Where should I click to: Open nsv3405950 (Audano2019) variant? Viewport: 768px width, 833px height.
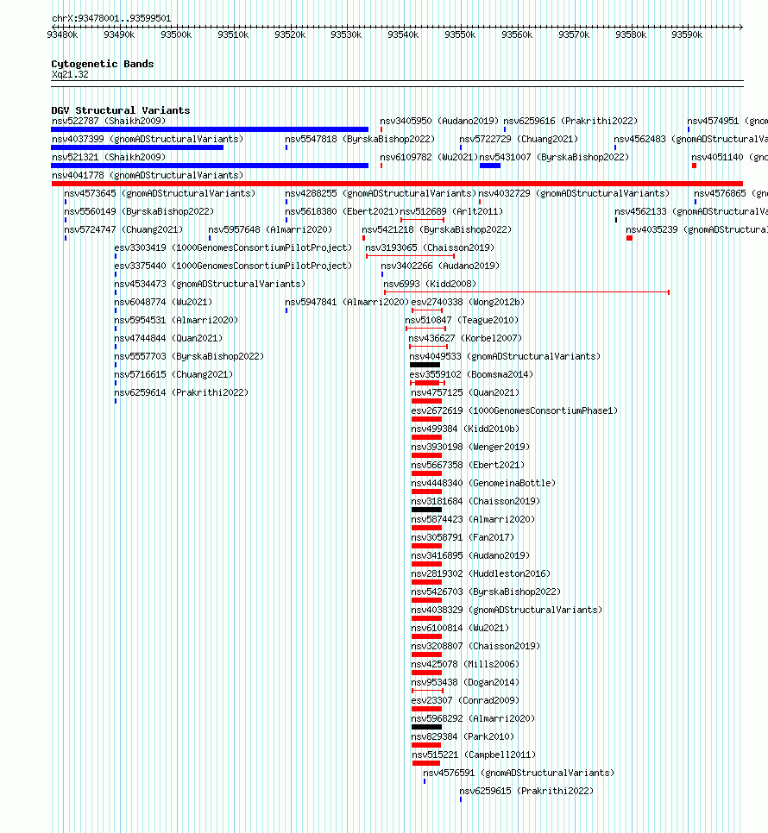pos(439,121)
